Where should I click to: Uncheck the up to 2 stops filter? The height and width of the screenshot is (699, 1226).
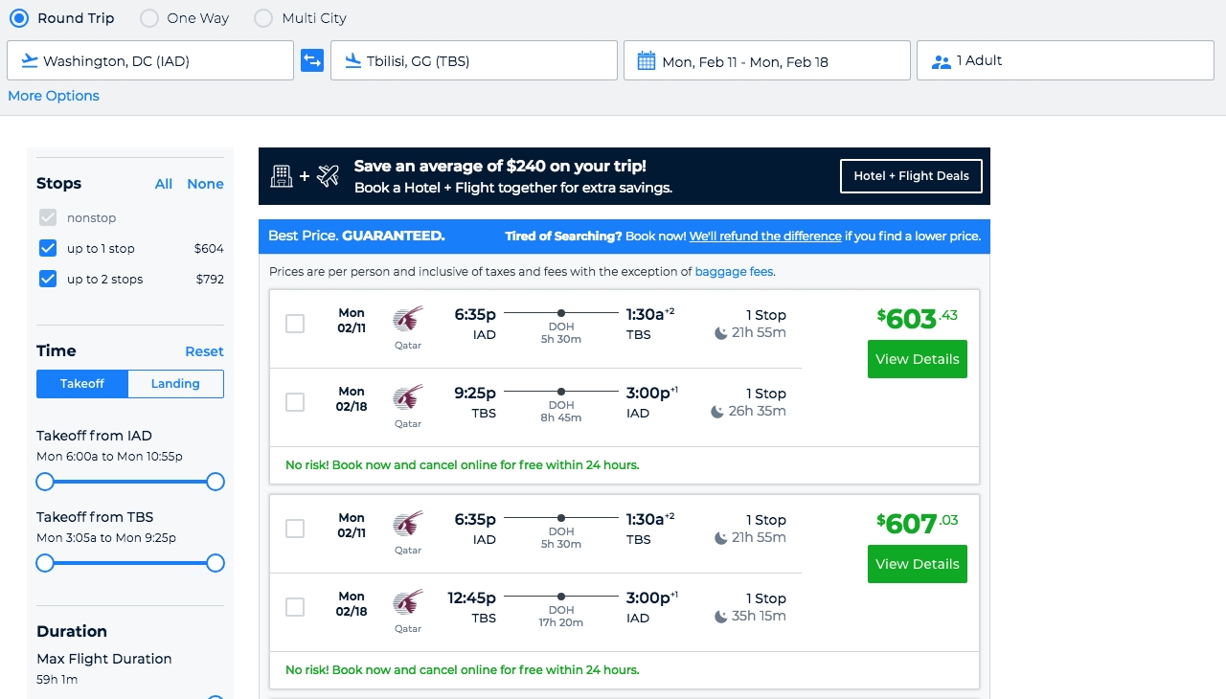point(48,280)
